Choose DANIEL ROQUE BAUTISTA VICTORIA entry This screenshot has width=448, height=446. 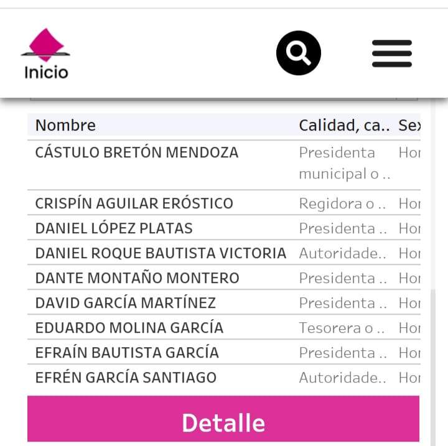(x=161, y=253)
